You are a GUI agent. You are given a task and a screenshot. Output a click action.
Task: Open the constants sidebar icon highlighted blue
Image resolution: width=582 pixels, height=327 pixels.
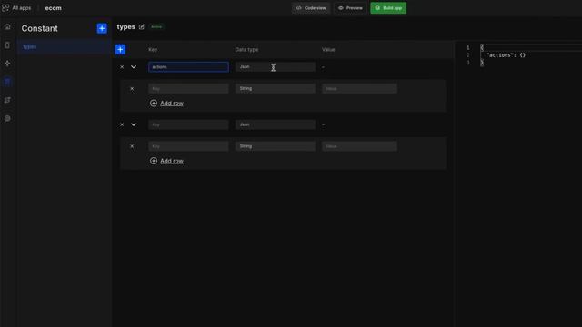point(7,82)
